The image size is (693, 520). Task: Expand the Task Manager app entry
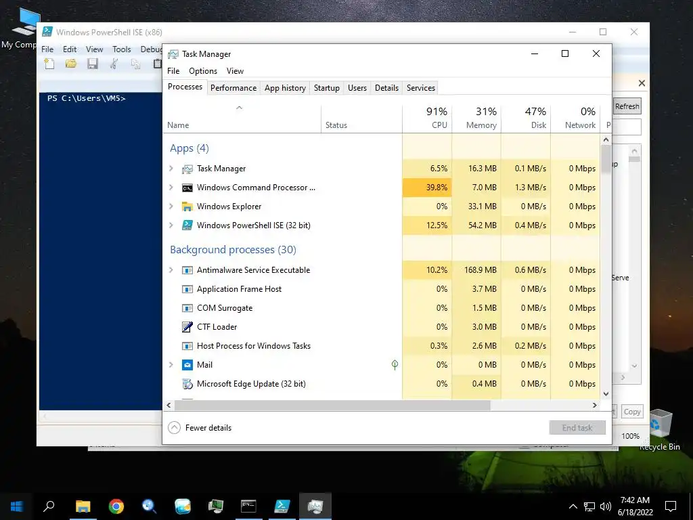coord(171,169)
